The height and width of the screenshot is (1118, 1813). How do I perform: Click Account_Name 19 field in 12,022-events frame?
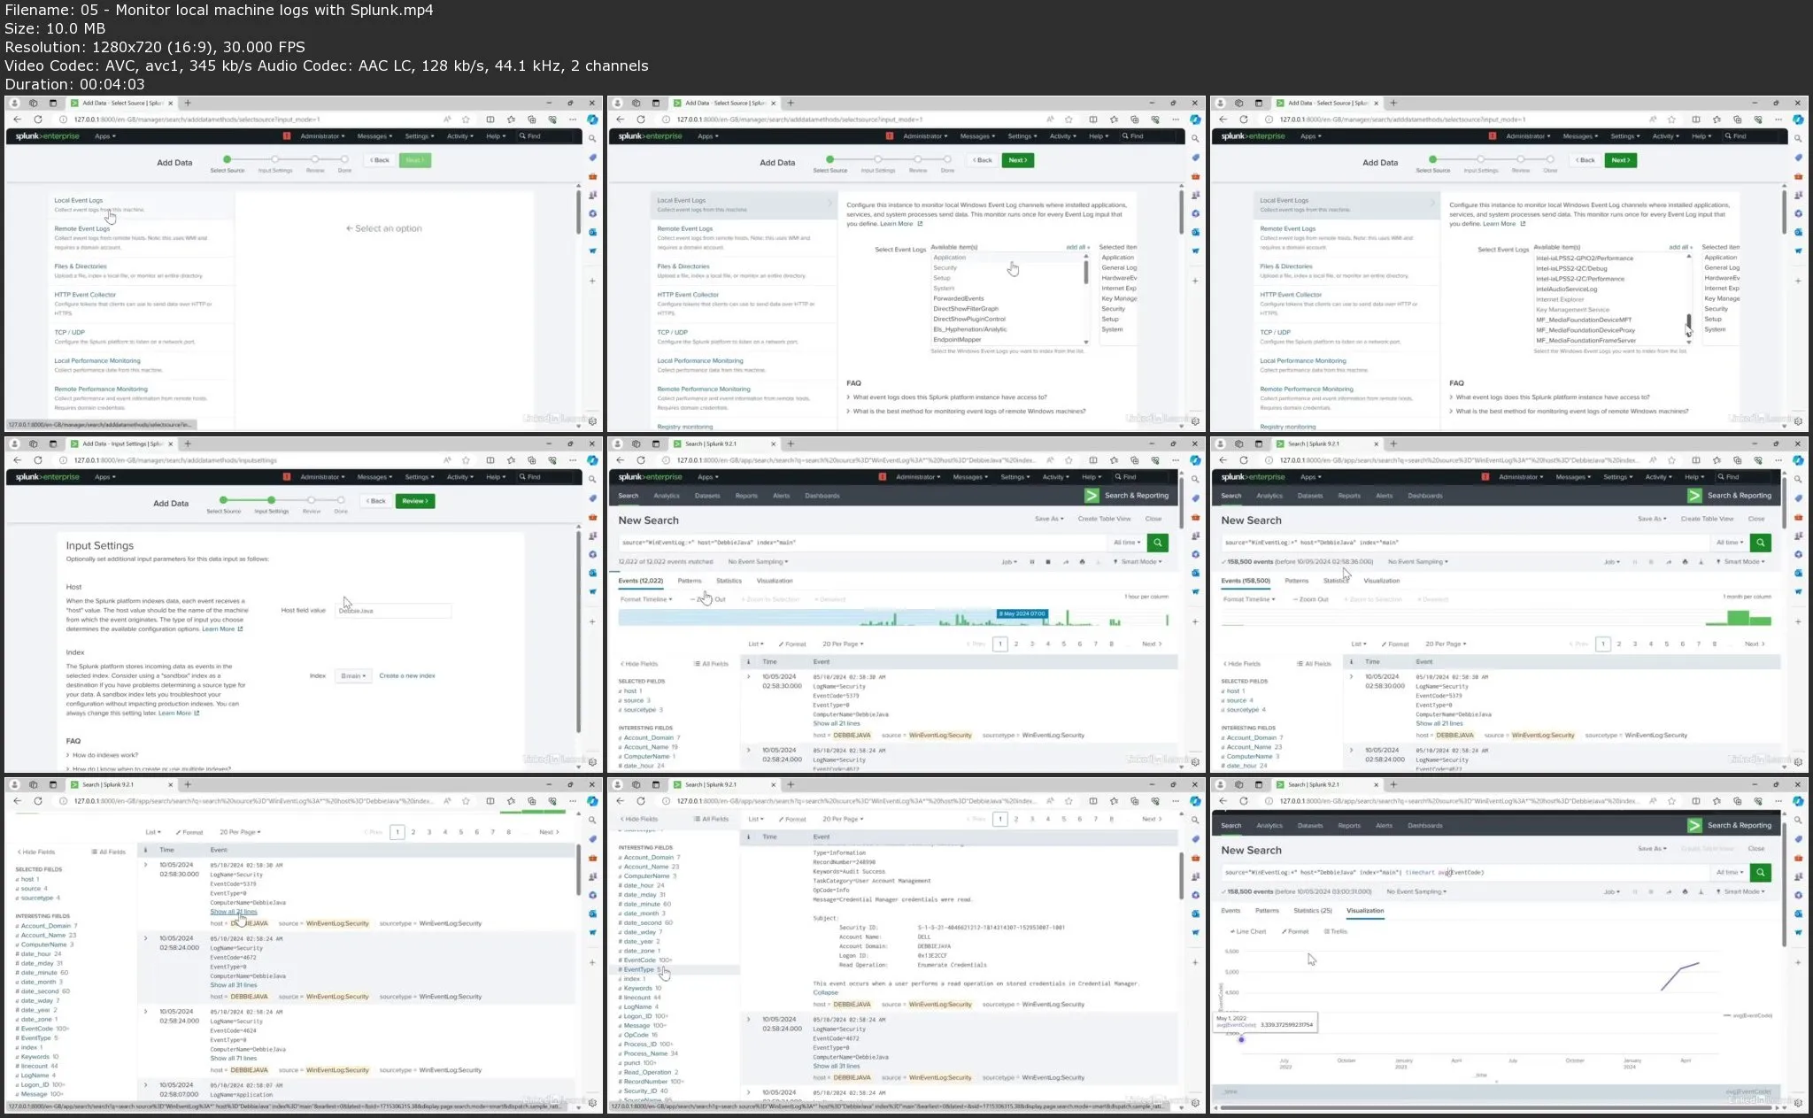tap(651, 747)
